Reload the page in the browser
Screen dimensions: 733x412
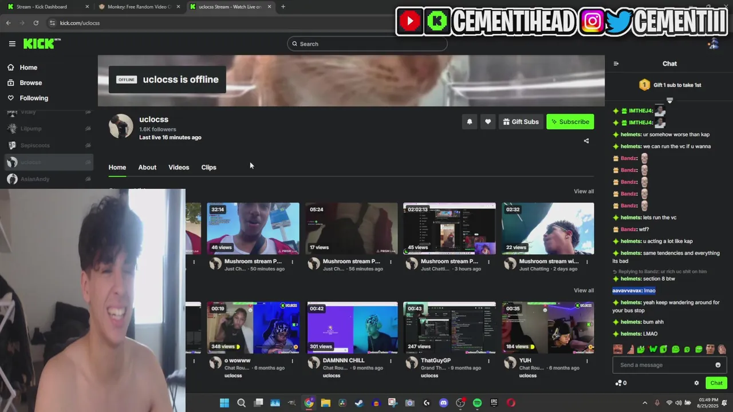(36, 23)
